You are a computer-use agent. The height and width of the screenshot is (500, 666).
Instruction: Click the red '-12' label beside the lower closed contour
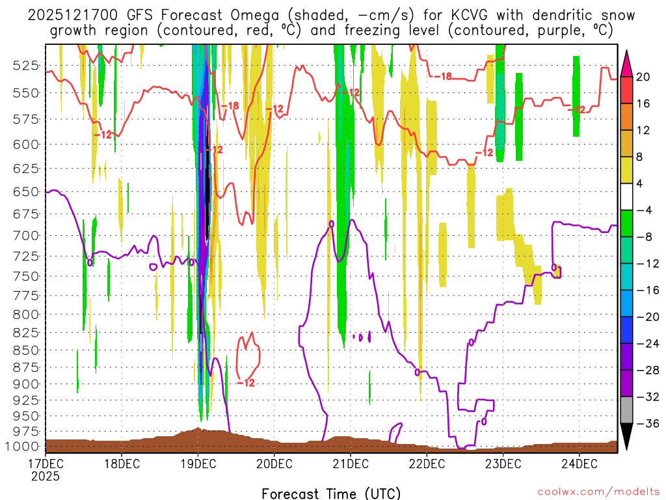point(245,383)
